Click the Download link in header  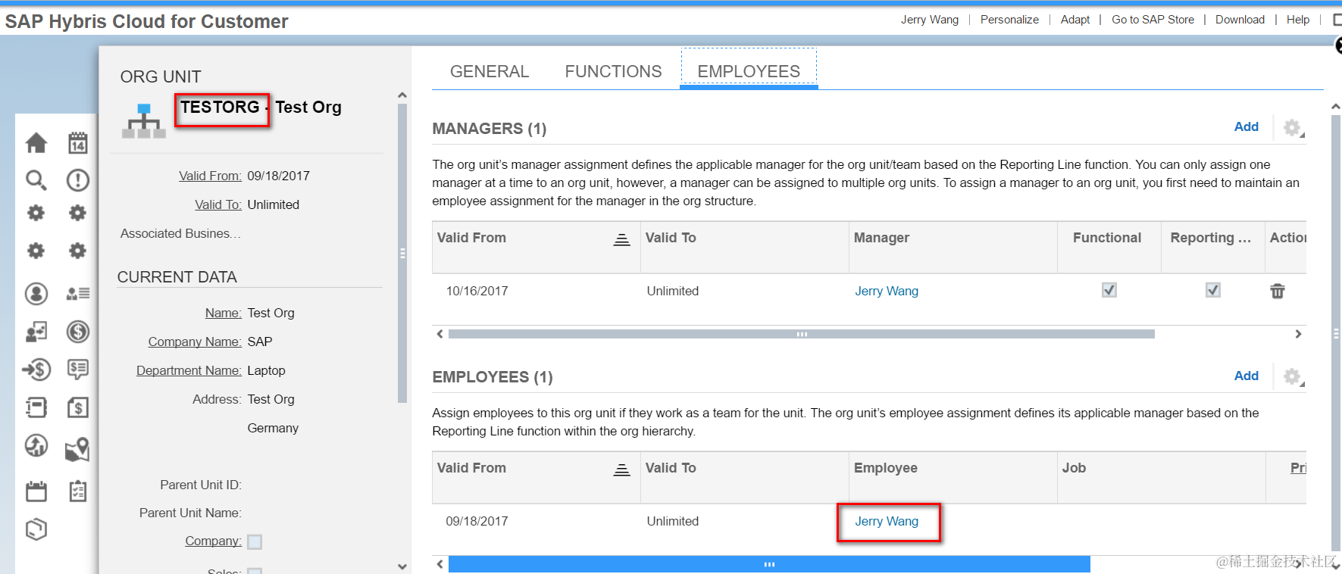(1240, 20)
